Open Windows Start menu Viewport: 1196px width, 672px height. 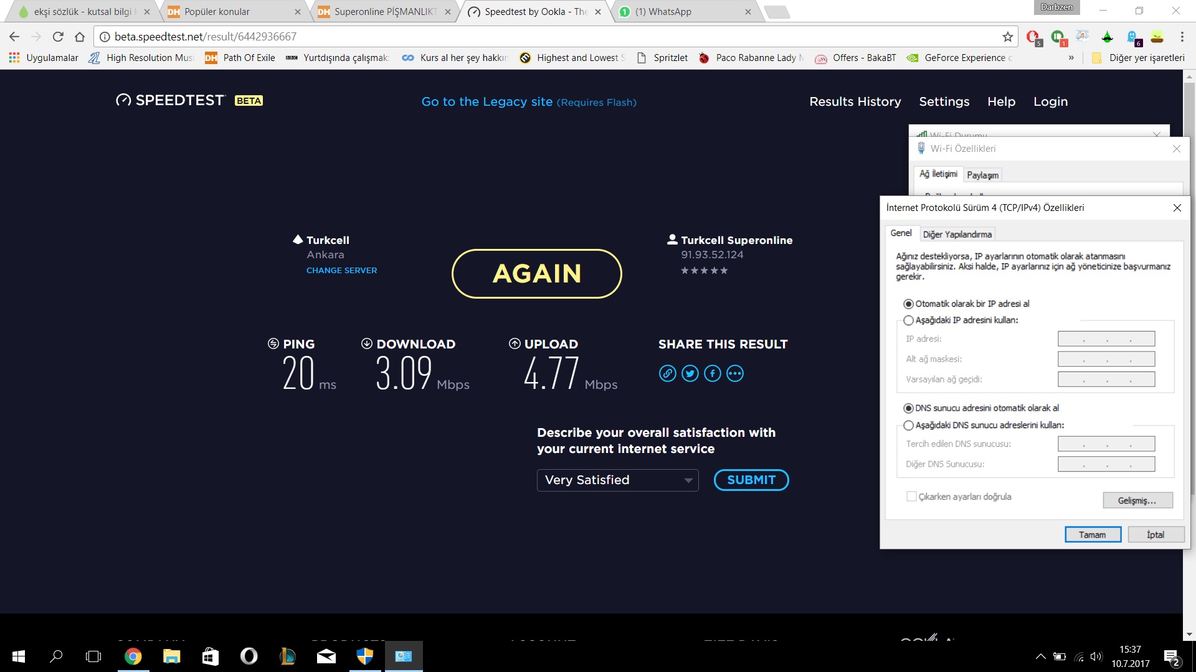(x=19, y=656)
